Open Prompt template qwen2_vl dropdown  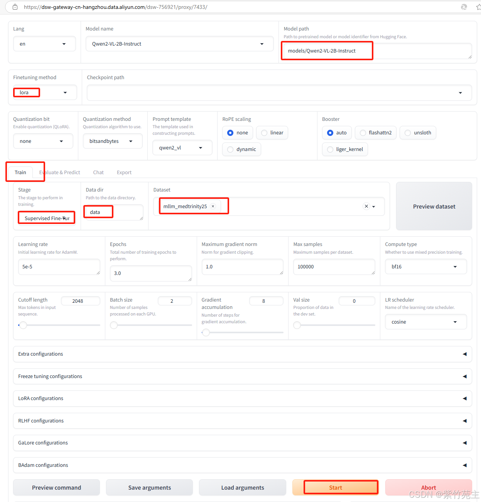pyautogui.click(x=182, y=148)
